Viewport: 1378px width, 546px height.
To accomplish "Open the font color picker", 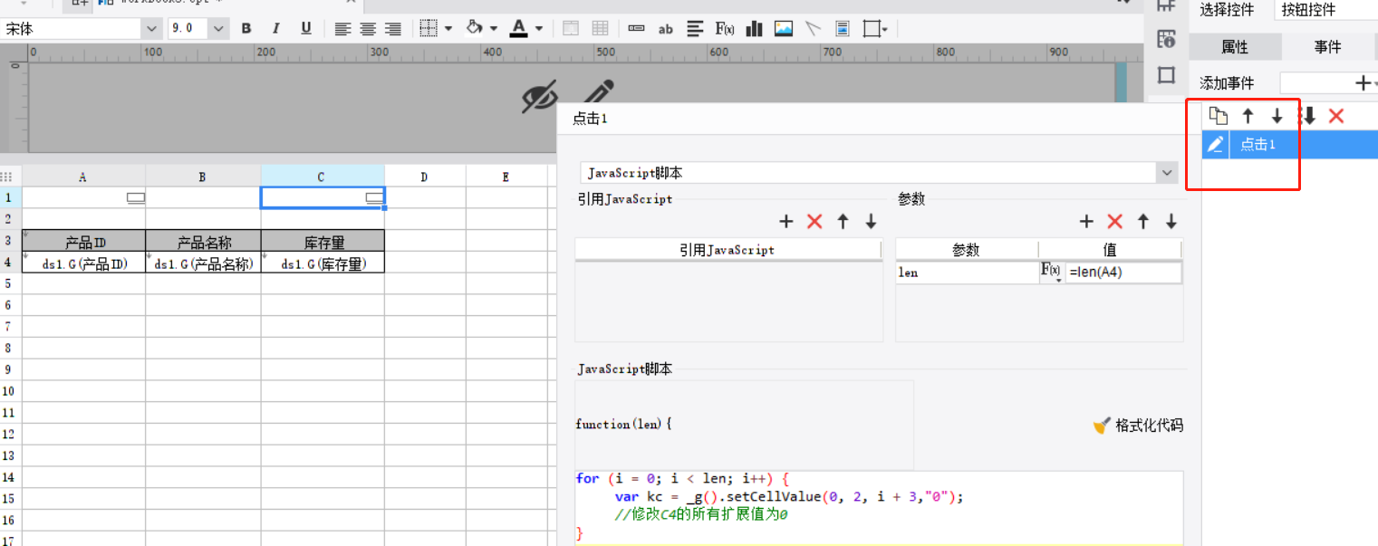I will point(519,29).
